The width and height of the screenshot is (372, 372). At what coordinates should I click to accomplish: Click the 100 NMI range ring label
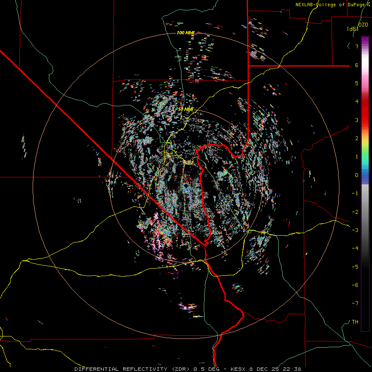click(x=186, y=33)
